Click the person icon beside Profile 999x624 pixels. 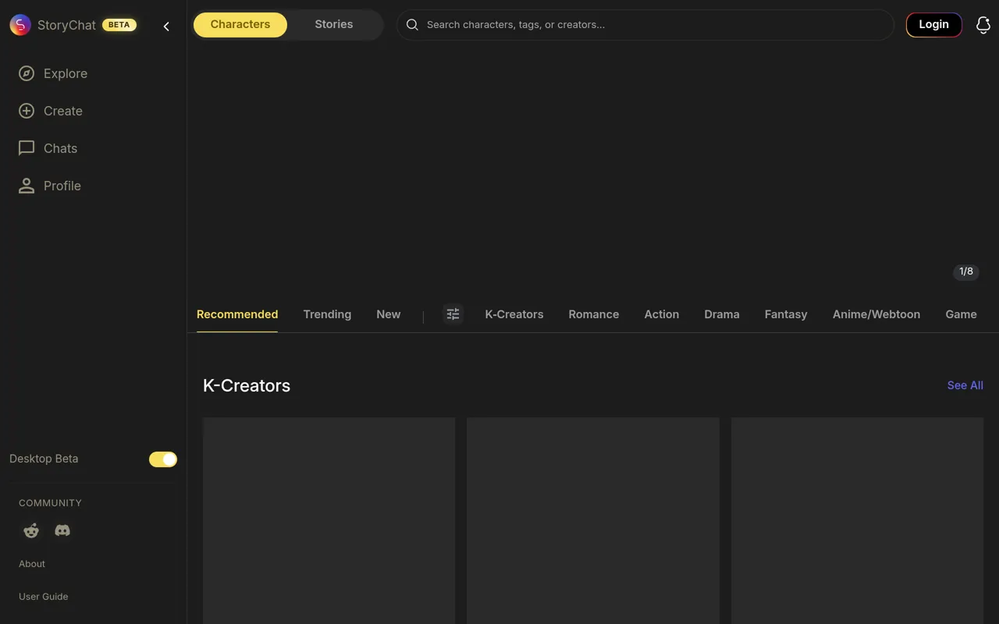[27, 186]
